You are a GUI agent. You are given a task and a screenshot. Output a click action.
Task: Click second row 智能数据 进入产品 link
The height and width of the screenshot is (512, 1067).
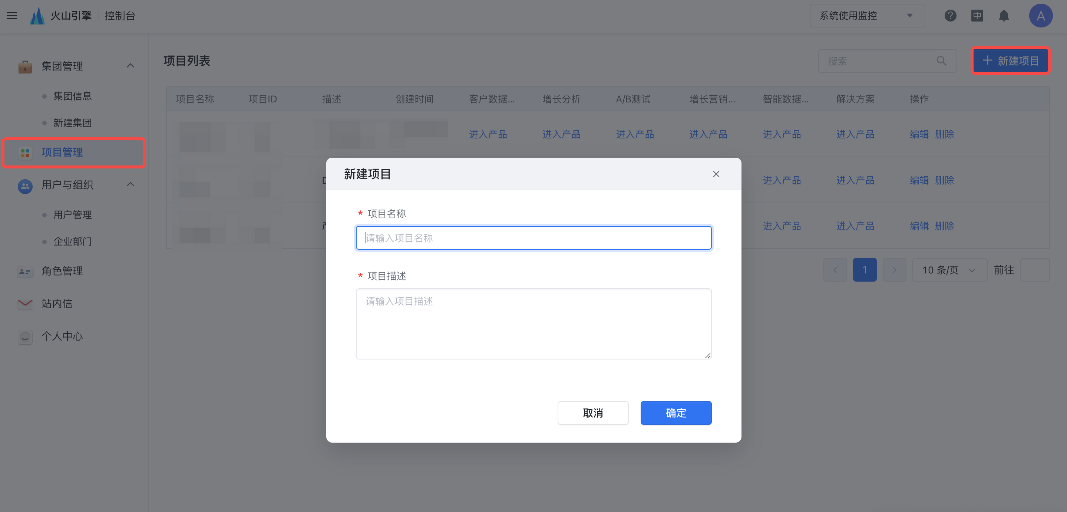pos(782,180)
